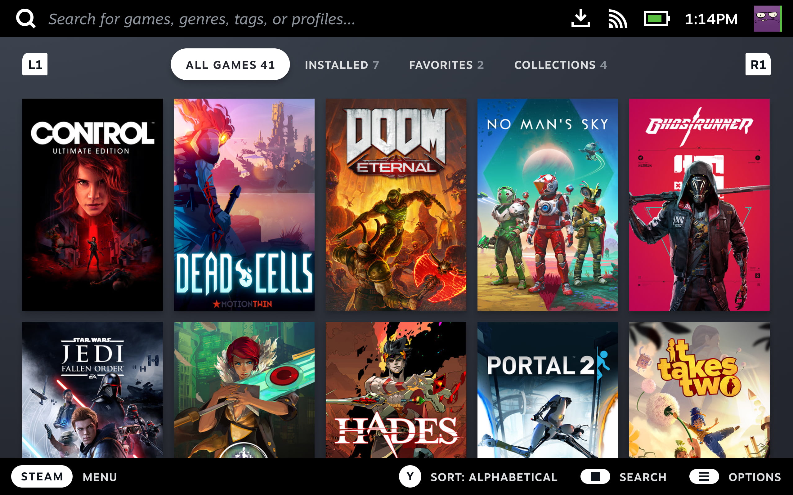Open OPTIONS from the footer
This screenshot has height=495, width=793.
pyautogui.click(x=755, y=477)
